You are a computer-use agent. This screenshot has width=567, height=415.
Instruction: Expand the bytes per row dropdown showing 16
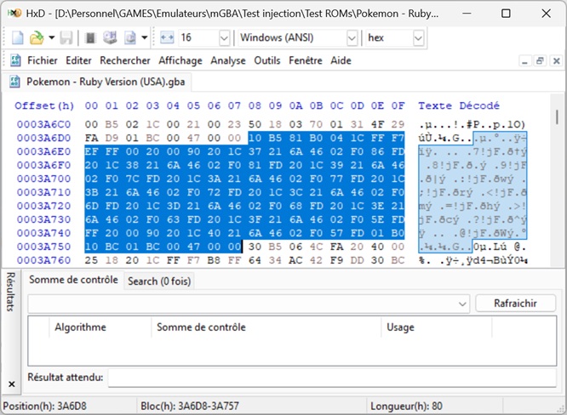(224, 38)
